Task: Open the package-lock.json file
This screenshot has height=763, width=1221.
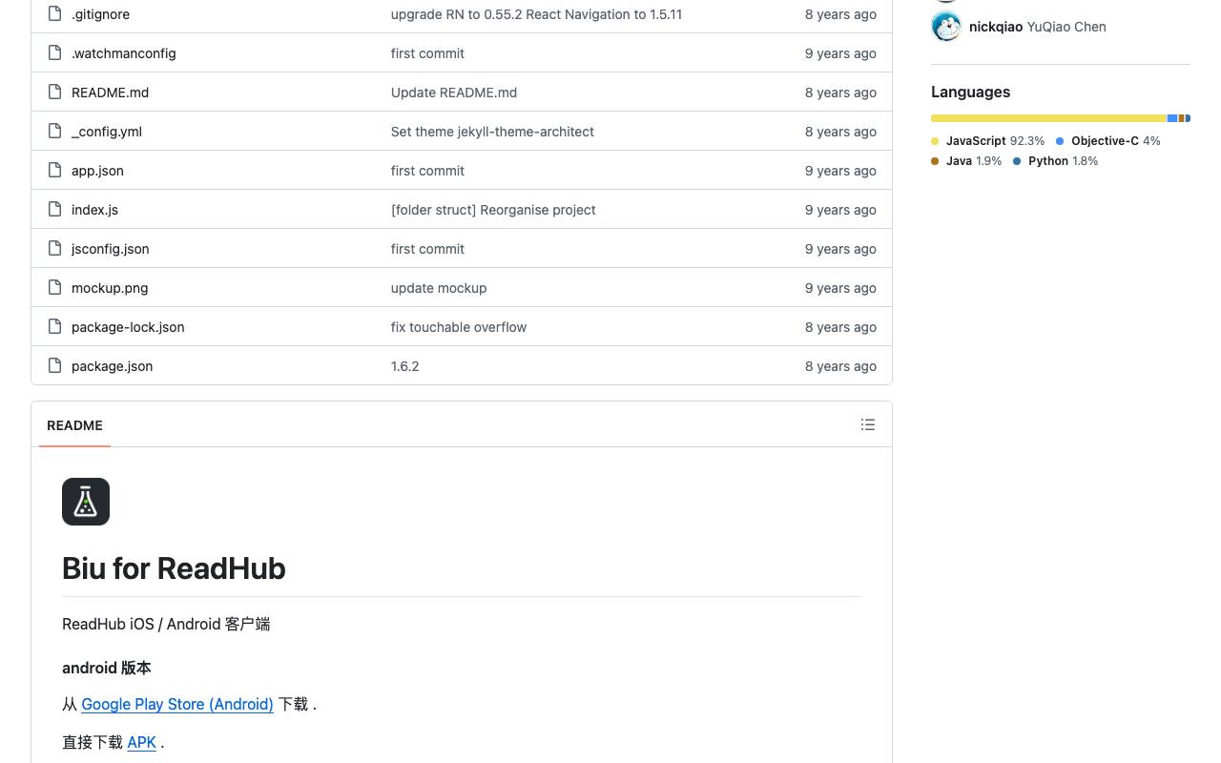Action: click(x=128, y=327)
